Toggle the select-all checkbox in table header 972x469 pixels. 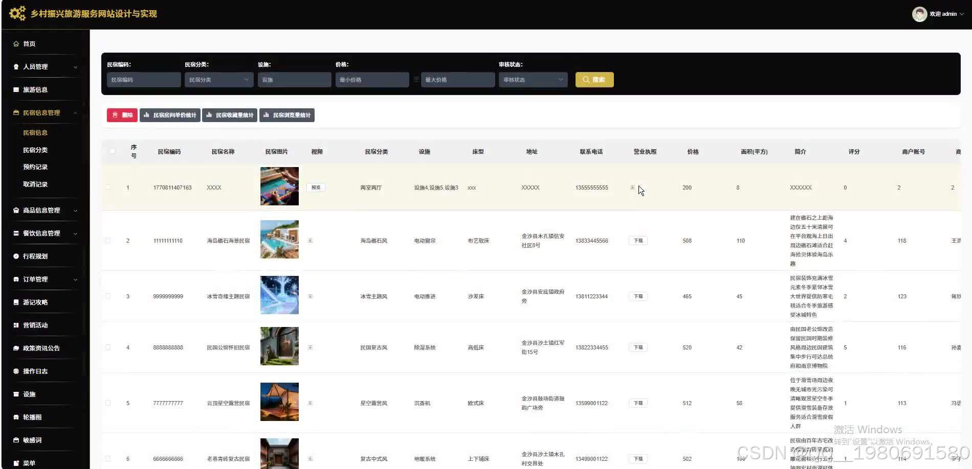pos(113,151)
